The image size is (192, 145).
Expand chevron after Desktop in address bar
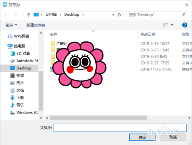[x=83, y=15]
